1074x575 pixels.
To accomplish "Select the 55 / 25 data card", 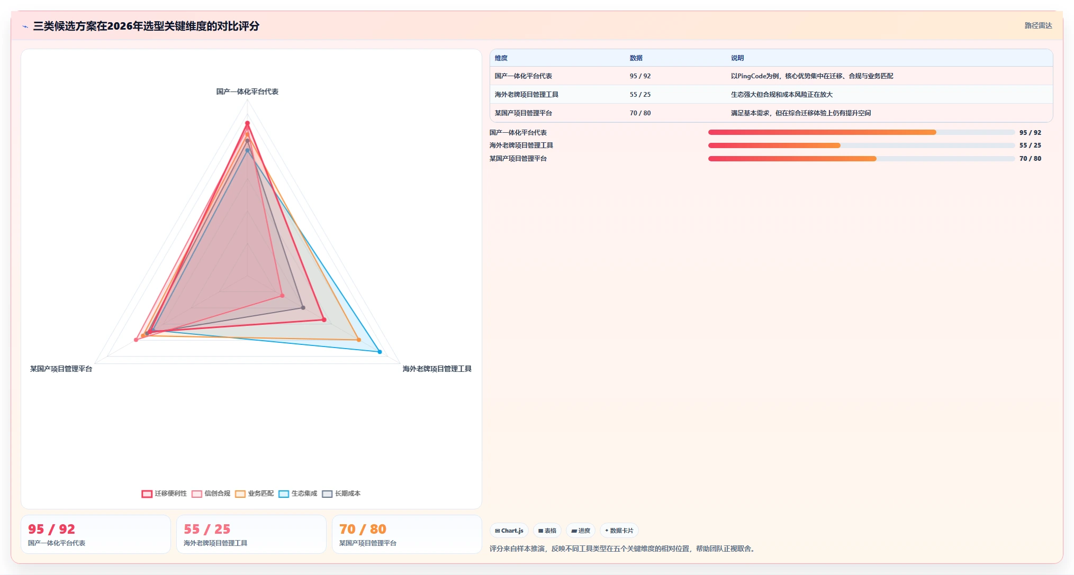I will tap(251, 534).
